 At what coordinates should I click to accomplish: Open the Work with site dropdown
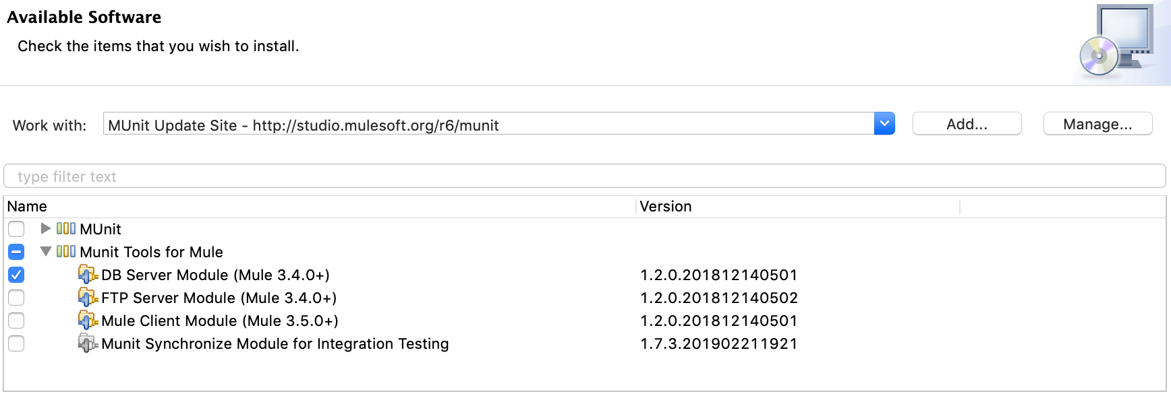click(x=884, y=124)
